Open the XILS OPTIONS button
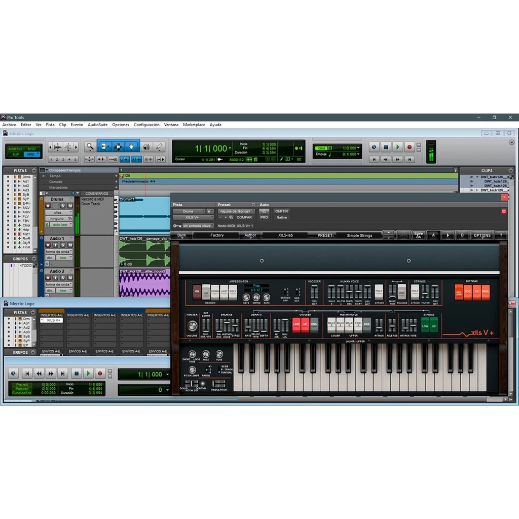 pos(482,235)
